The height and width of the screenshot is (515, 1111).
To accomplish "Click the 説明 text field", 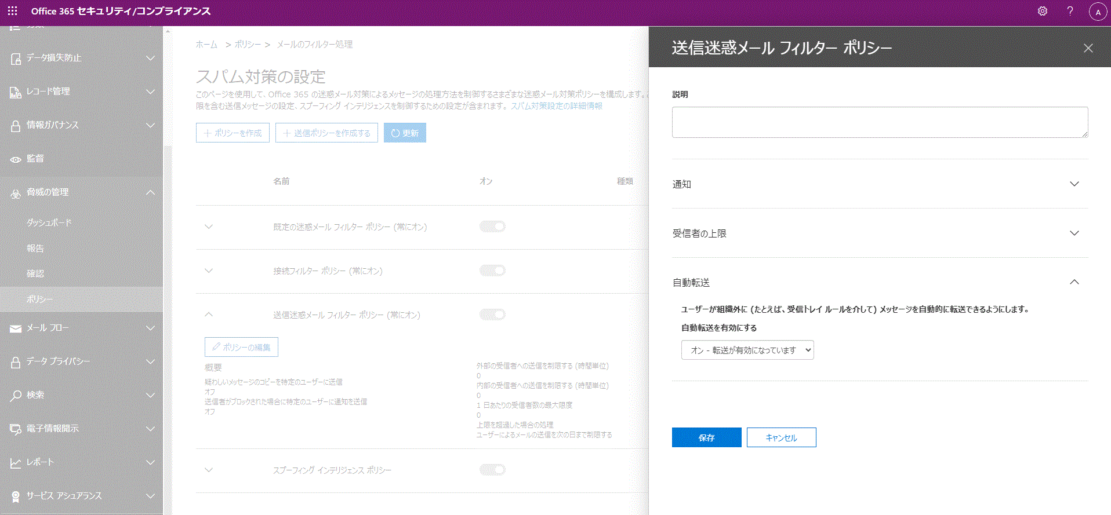I will [879, 122].
